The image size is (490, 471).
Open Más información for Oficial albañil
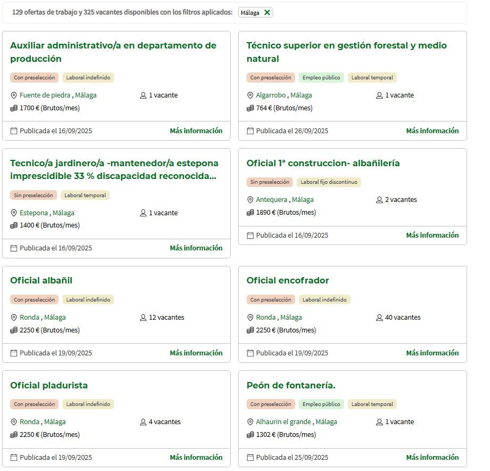coord(196,353)
